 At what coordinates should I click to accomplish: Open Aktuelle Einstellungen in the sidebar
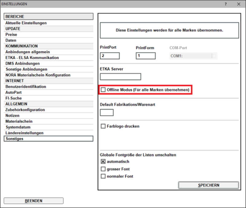pyautogui.click(x=26, y=23)
